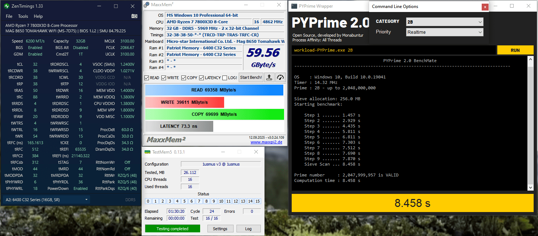
Task: Click the TestMem5 title bar app icon
Action: (x=147, y=152)
